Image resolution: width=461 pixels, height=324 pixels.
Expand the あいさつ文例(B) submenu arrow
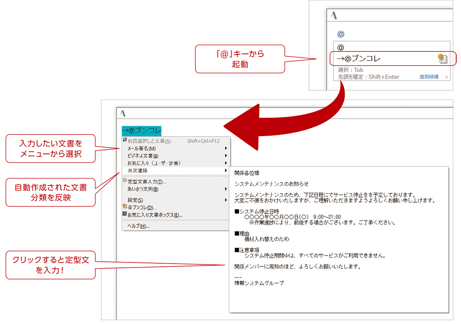pyautogui.click(x=226, y=189)
